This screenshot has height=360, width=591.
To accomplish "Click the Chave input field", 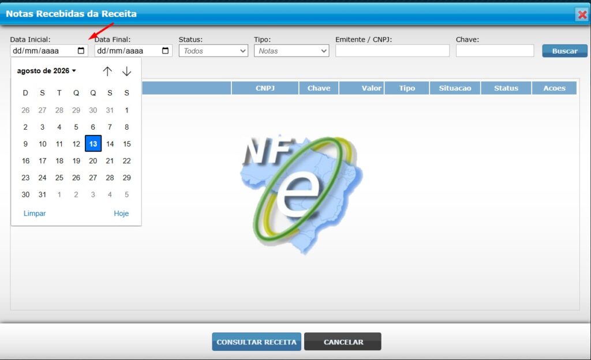I will [x=495, y=51].
